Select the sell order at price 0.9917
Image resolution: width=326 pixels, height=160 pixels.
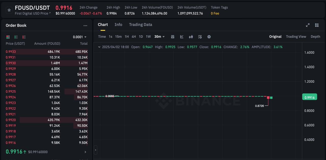[47, 137]
